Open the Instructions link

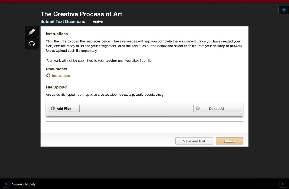61,75
